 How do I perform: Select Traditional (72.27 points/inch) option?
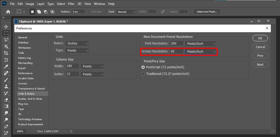click(143, 74)
